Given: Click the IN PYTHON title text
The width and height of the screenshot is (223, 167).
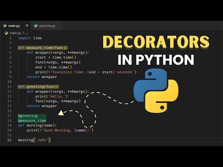Looking at the screenshot, I should [156, 60].
